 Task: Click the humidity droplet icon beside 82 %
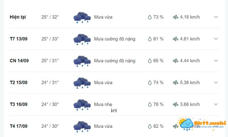pos(150,126)
